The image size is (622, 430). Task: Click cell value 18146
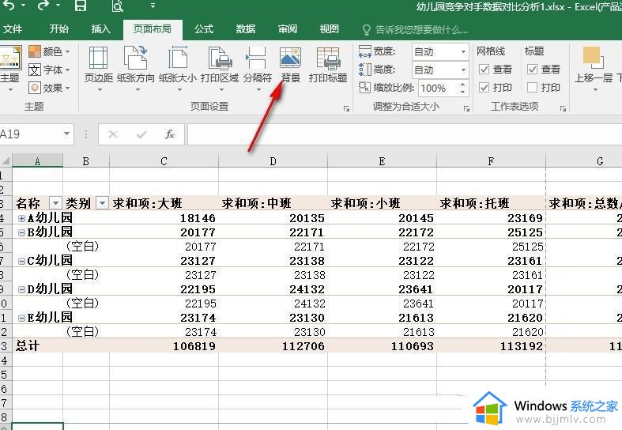198,218
